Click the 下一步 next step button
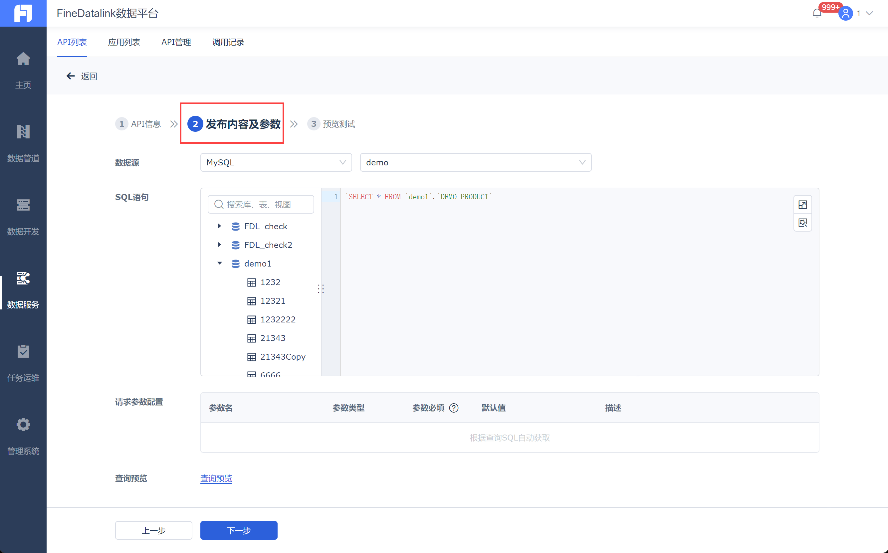 click(238, 530)
